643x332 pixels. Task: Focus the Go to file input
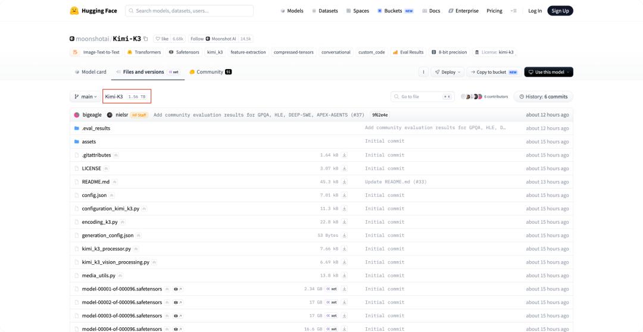tap(422, 97)
